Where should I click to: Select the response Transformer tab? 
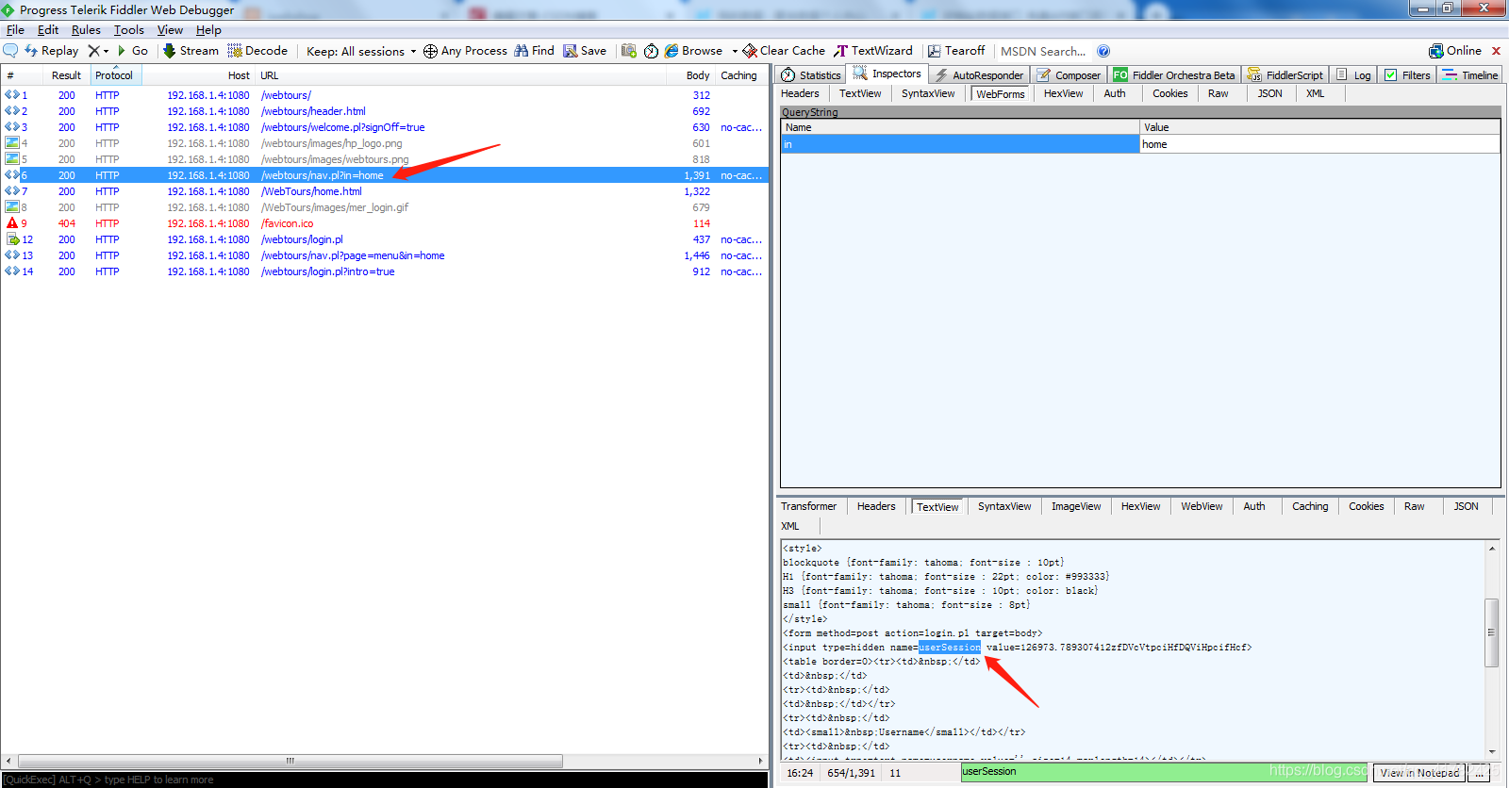808,506
